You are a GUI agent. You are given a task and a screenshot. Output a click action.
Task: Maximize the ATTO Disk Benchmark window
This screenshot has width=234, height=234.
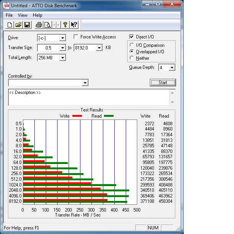(158, 4)
